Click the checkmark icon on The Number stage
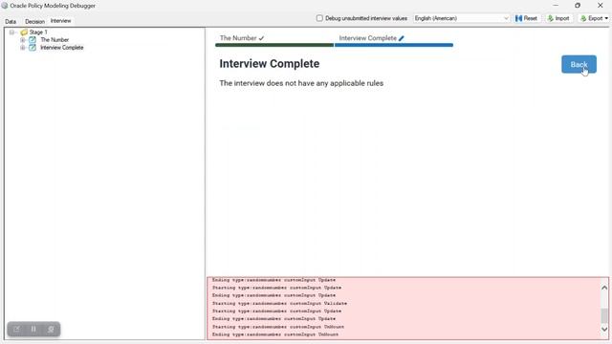This screenshot has height=344, width=612. click(261, 38)
